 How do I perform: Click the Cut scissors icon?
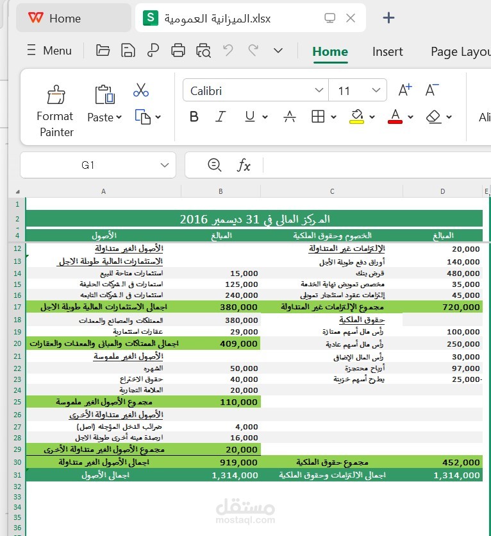(141, 90)
